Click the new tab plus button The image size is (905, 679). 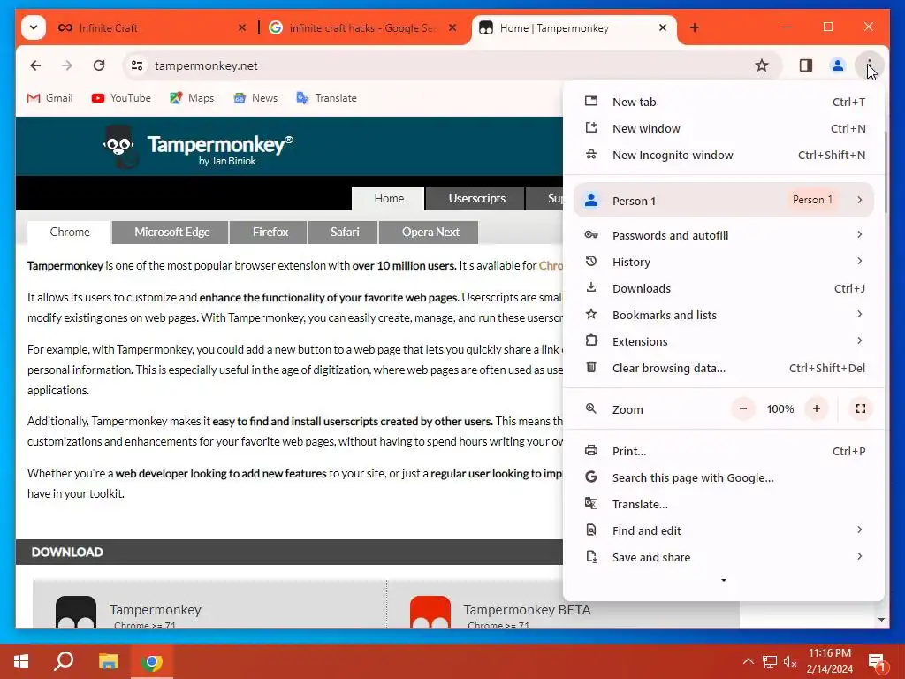pyautogui.click(x=695, y=27)
